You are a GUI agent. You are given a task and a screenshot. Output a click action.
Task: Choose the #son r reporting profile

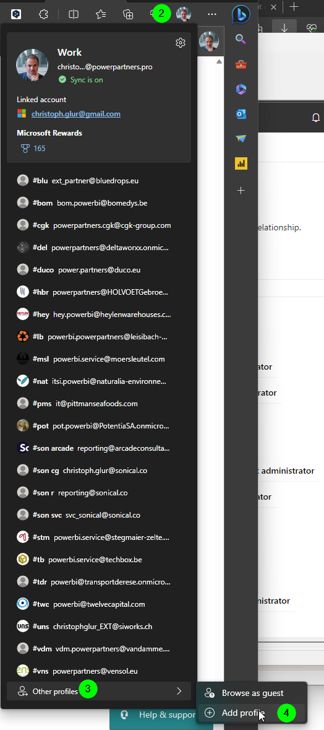pyautogui.click(x=99, y=493)
